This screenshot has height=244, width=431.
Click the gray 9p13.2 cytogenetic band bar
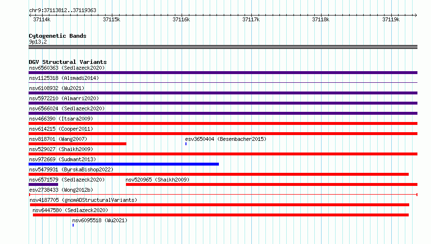223,47
